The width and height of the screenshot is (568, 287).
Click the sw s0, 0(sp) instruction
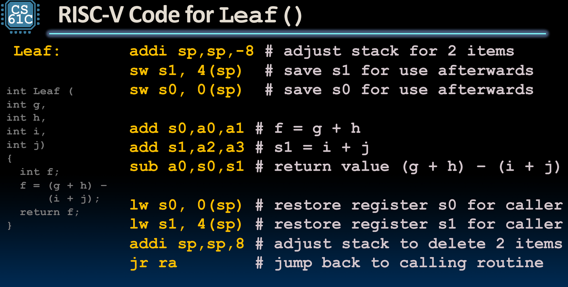[x=186, y=90]
